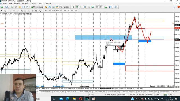
Task: Open the USDJPY.em,H1 chart tab
Action: 46,92
